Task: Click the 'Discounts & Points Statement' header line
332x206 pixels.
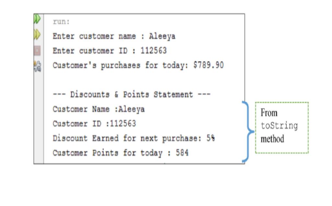Action: (132, 95)
